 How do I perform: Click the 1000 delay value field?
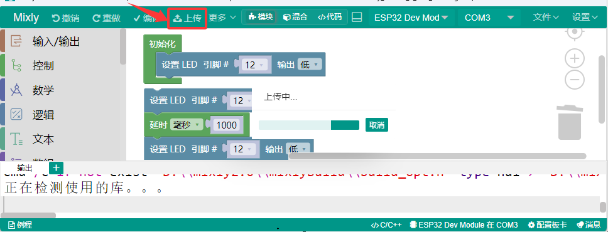227,125
